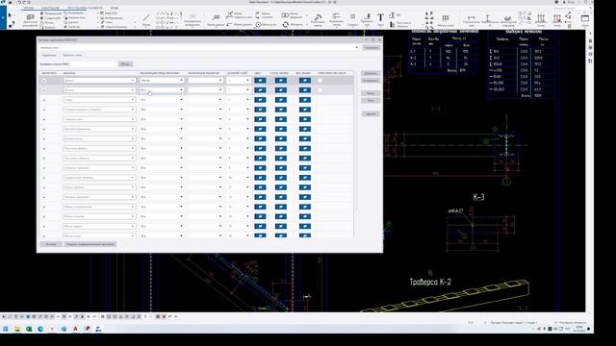
Task: Click the К-3 label in the drawing
Action: tap(478, 197)
